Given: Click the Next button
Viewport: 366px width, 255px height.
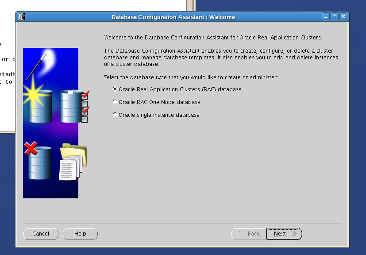Looking at the screenshot, I should tap(284, 234).
